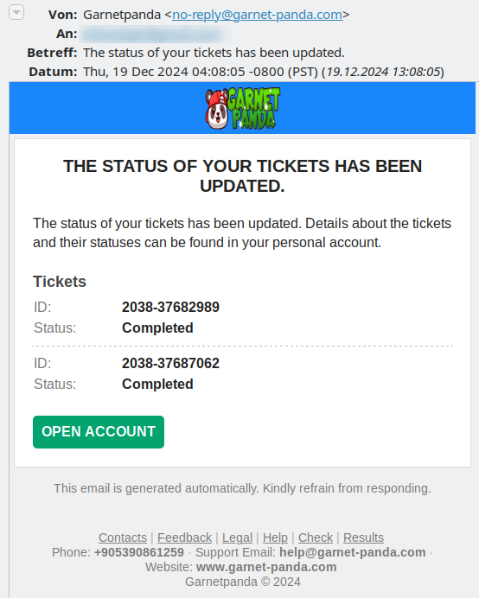Open the Legal footer link

click(237, 538)
